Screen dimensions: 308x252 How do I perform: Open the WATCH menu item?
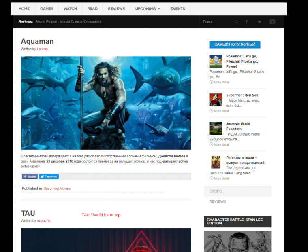pos(70,9)
